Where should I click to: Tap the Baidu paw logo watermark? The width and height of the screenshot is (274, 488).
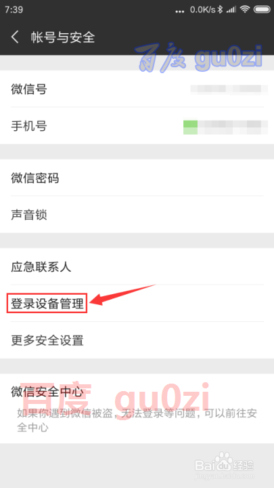pos(225,461)
